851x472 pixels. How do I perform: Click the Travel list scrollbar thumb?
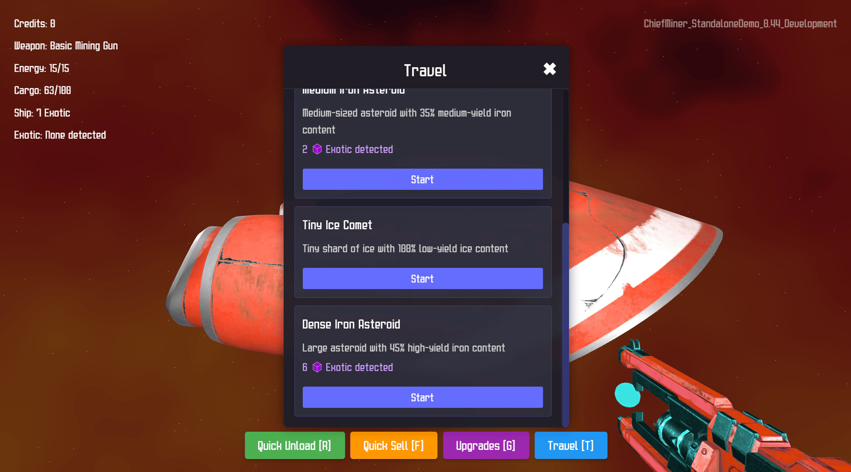point(565,324)
